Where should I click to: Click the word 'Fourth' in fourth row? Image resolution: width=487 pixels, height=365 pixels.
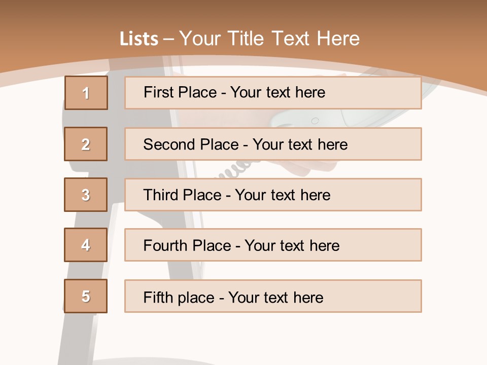point(165,246)
